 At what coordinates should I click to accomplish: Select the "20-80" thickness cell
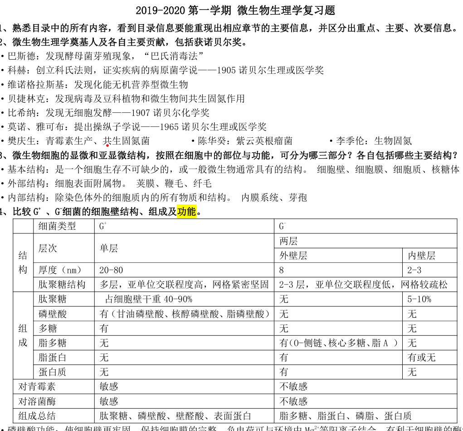(111, 270)
